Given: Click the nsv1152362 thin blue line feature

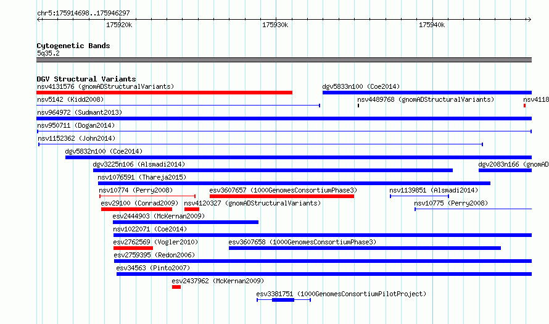Looking at the screenshot, I should coord(261,144).
